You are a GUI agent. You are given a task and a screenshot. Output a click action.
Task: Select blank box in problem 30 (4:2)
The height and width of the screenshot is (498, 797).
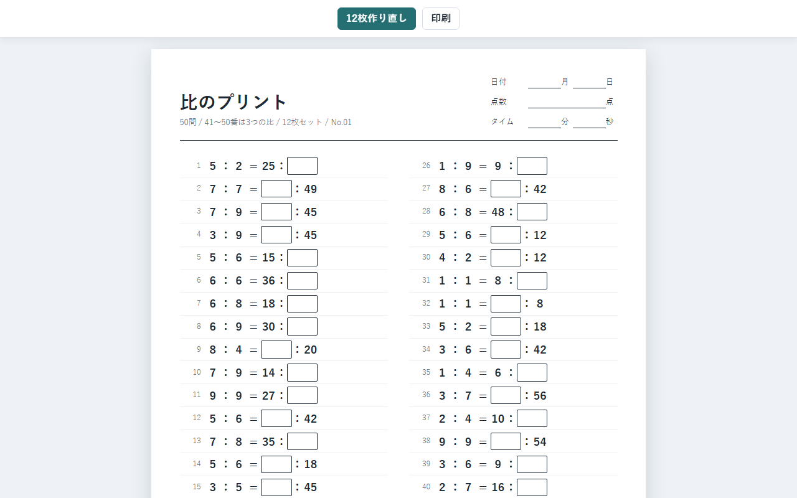(506, 258)
